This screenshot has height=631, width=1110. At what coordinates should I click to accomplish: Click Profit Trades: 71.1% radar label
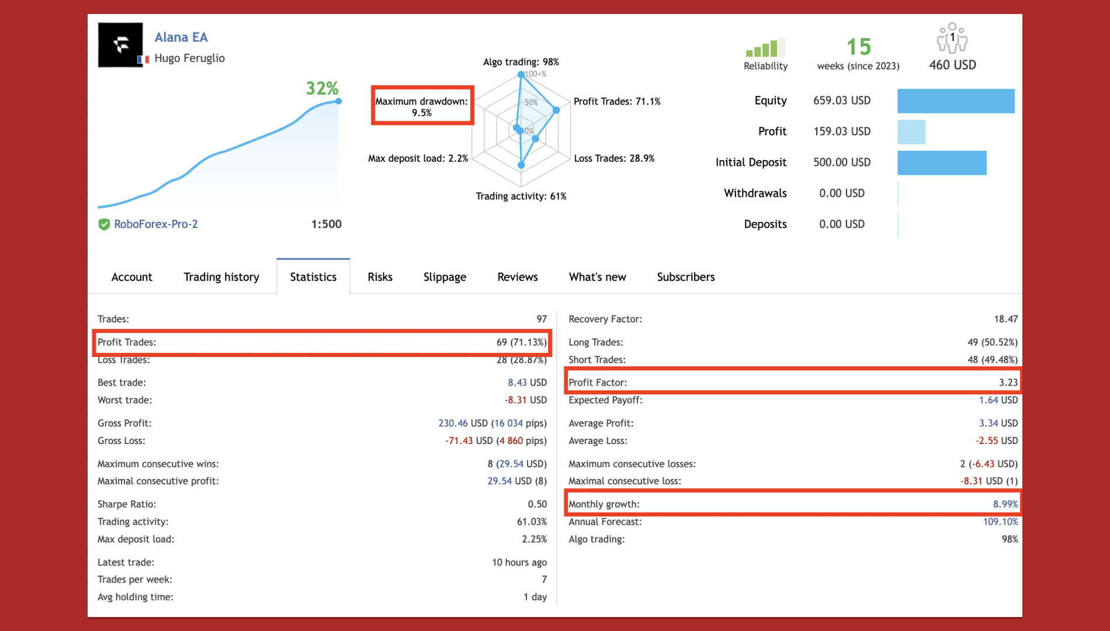[x=617, y=102]
